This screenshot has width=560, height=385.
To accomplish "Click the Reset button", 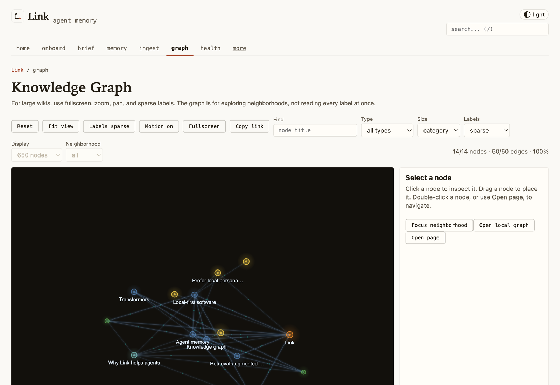I will pyautogui.click(x=25, y=126).
